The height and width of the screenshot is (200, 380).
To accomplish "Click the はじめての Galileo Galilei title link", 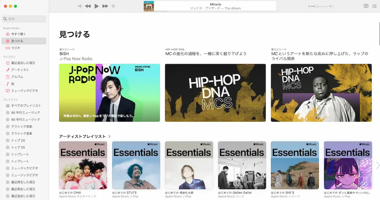I will 235,193.
